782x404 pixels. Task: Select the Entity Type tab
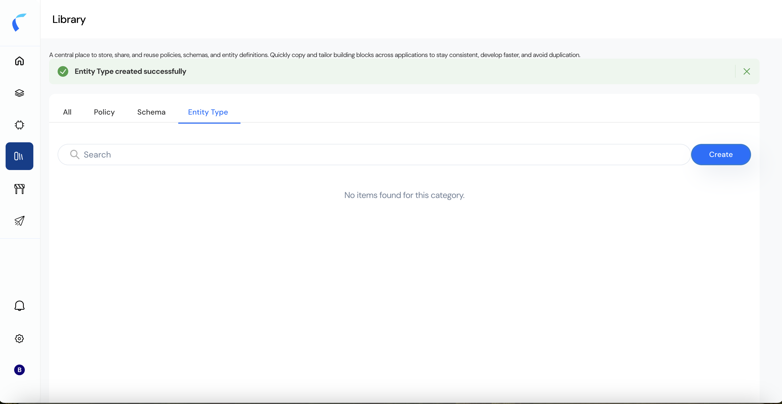tap(208, 112)
